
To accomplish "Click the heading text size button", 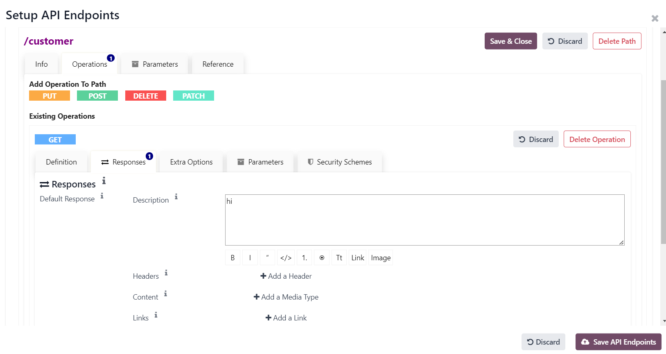I will click(339, 258).
